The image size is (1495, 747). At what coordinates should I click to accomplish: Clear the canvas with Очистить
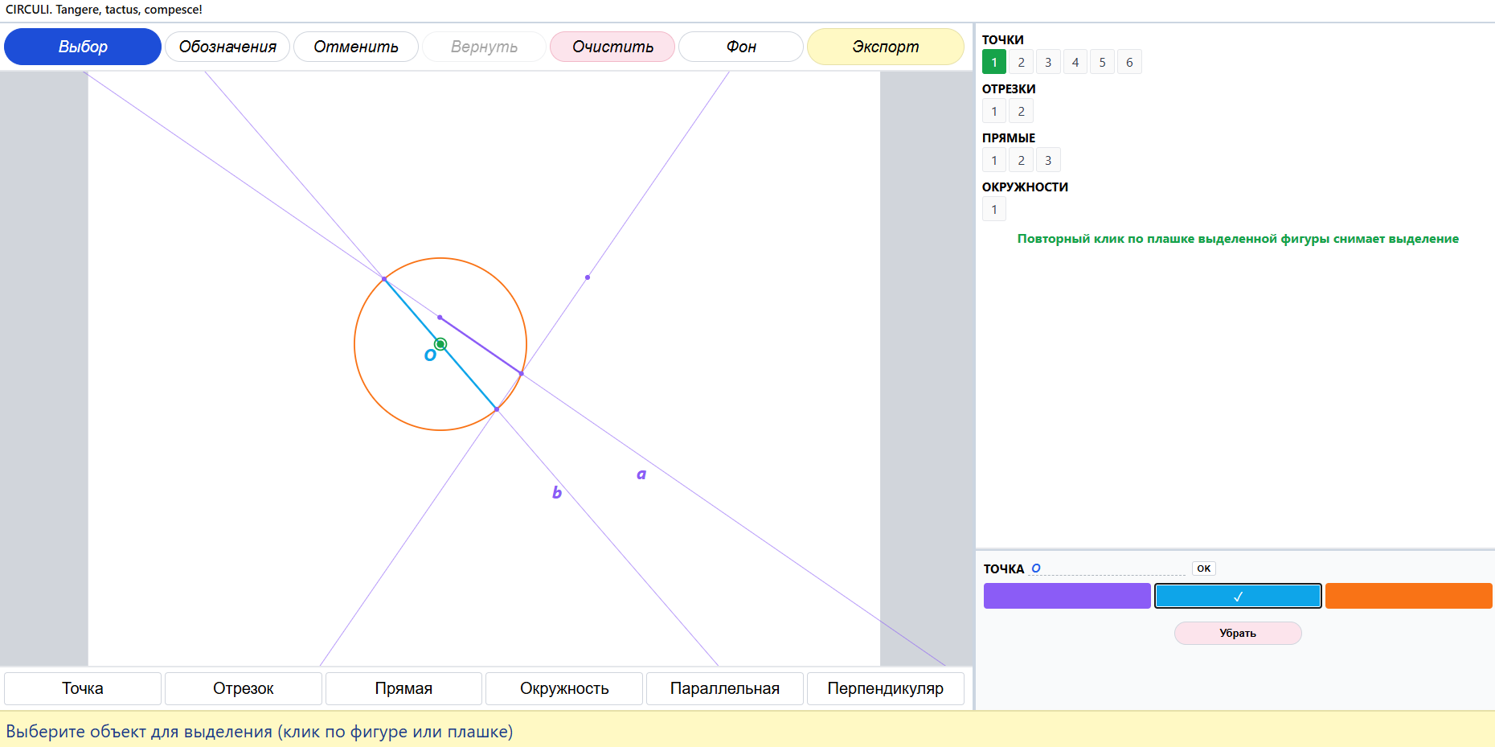[x=612, y=47]
